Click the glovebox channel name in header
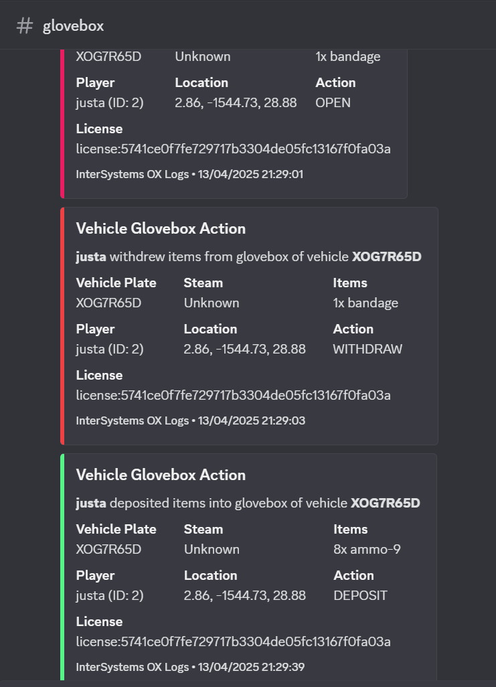The width and height of the screenshot is (496, 687). click(73, 26)
